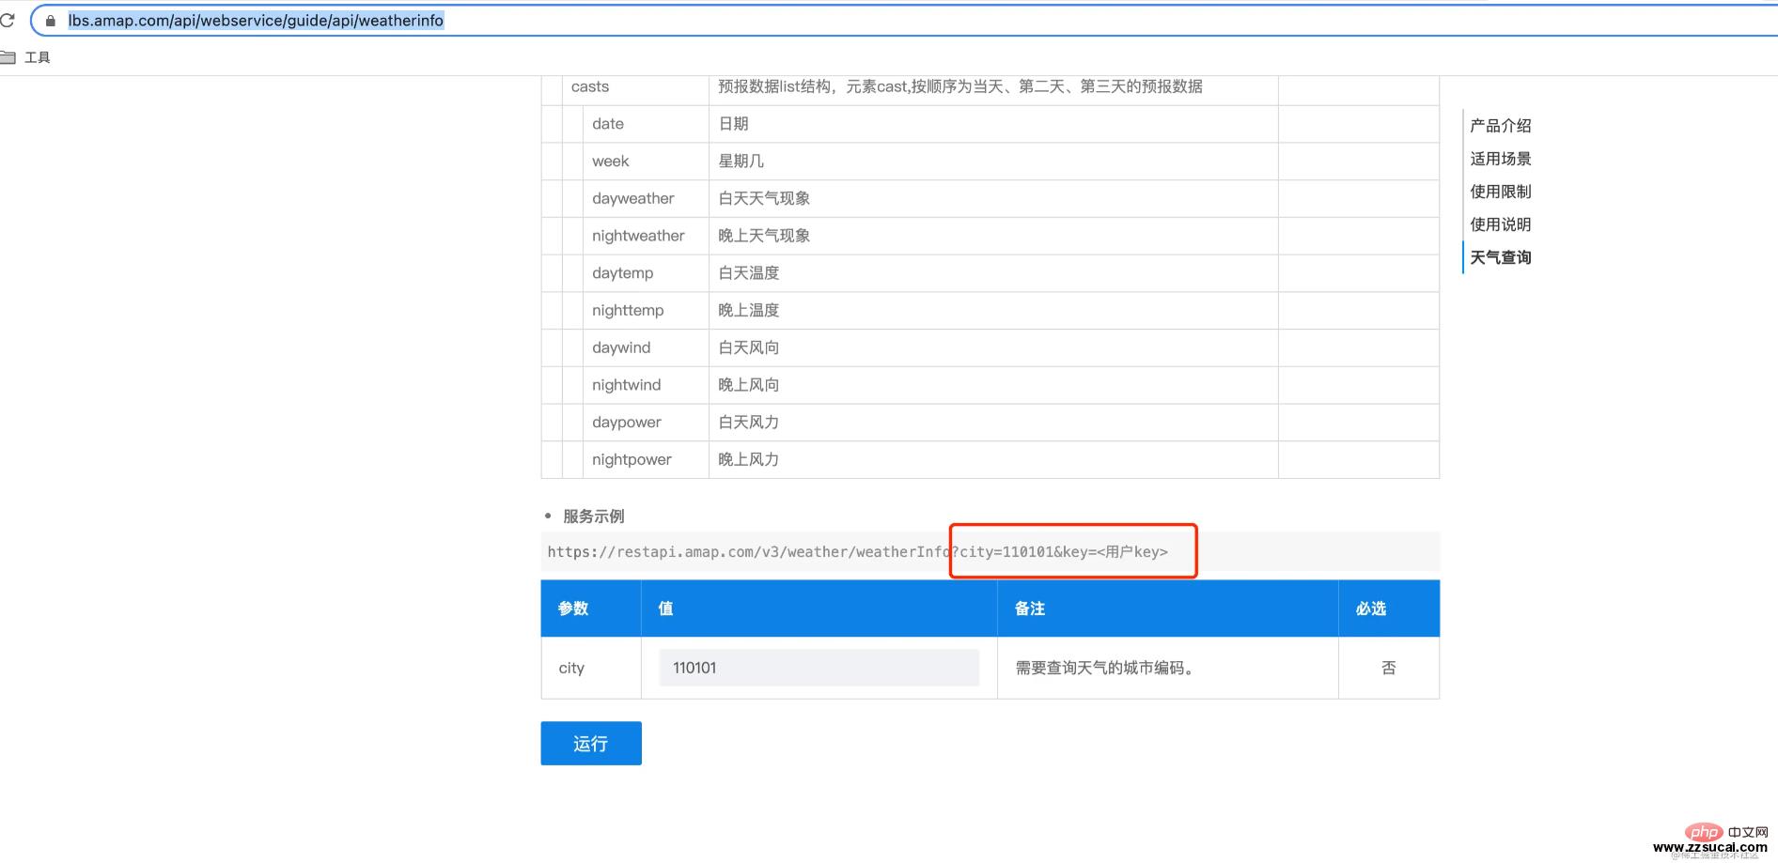Click the 预报数据list结构 description text
Screen dimensions: 1778x863
(x=960, y=86)
